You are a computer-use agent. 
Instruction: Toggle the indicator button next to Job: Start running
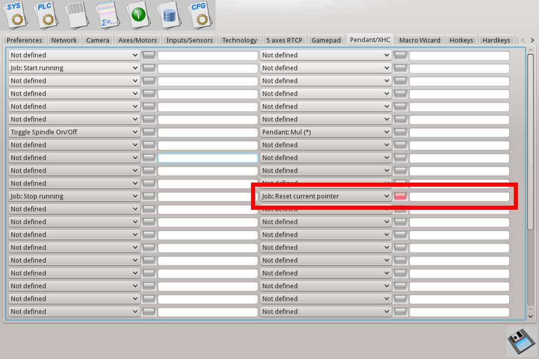point(149,68)
